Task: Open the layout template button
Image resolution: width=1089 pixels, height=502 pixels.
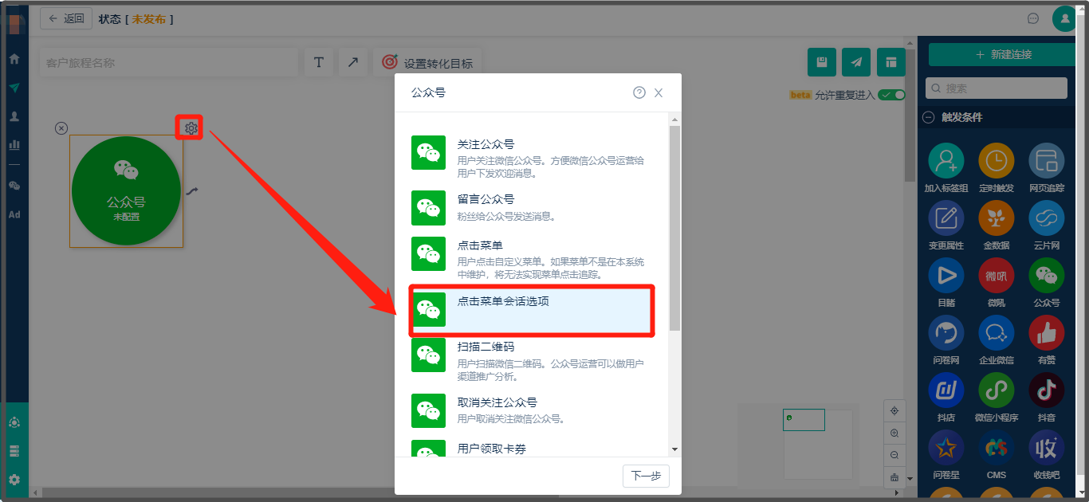Action: [x=891, y=62]
